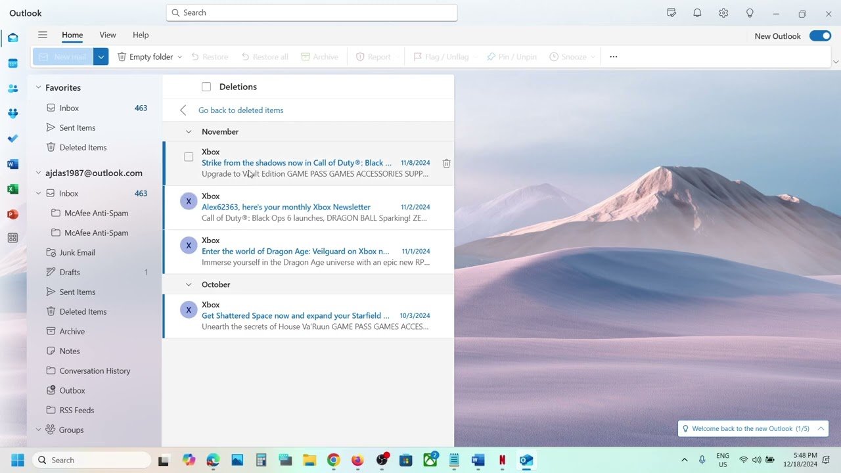The image size is (841, 473).
Task: Open To Do checkmark in app rail
Action: point(12,139)
